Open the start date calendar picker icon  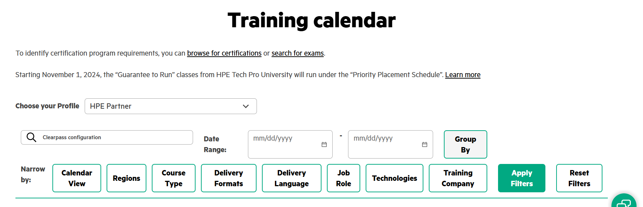tap(324, 145)
